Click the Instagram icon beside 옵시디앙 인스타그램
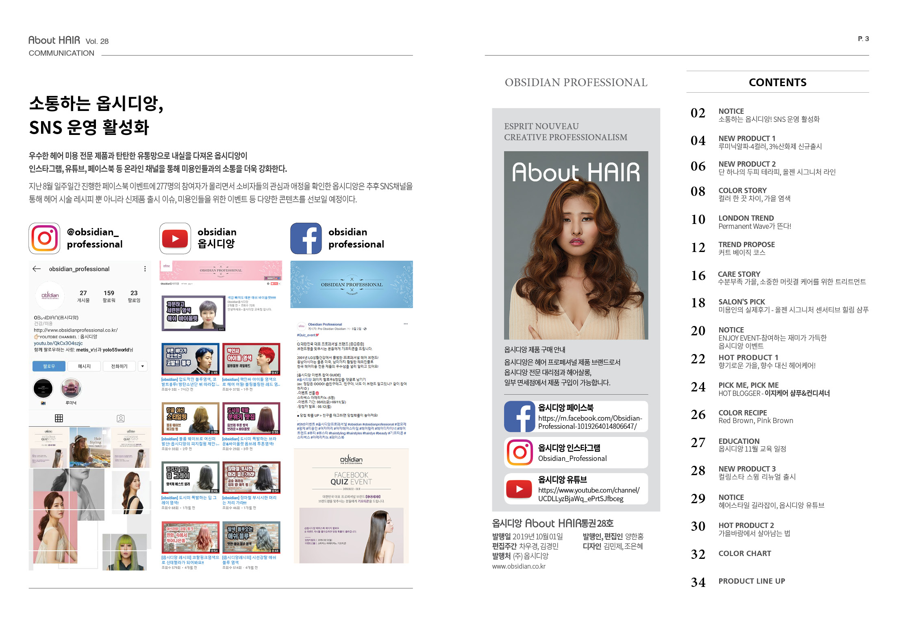Screen dimensions: 898x617 tap(520, 452)
